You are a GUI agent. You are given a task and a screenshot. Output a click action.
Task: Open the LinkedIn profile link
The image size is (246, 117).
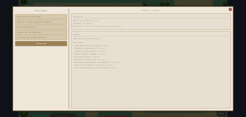88,23
